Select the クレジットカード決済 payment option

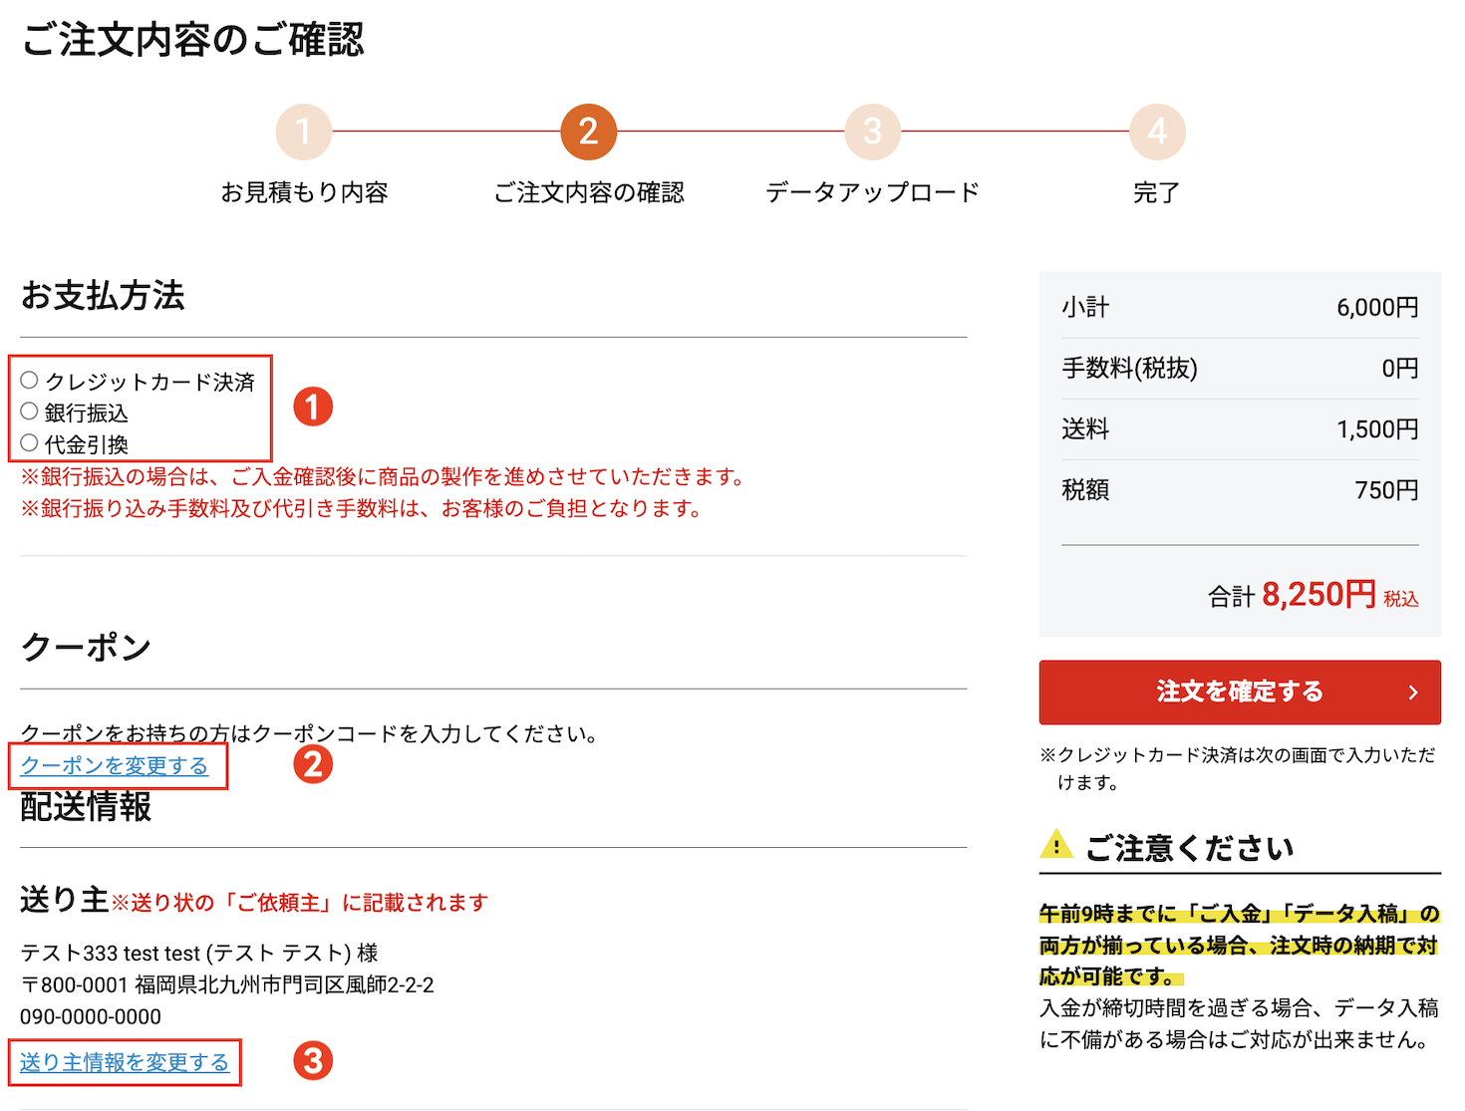(x=30, y=379)
